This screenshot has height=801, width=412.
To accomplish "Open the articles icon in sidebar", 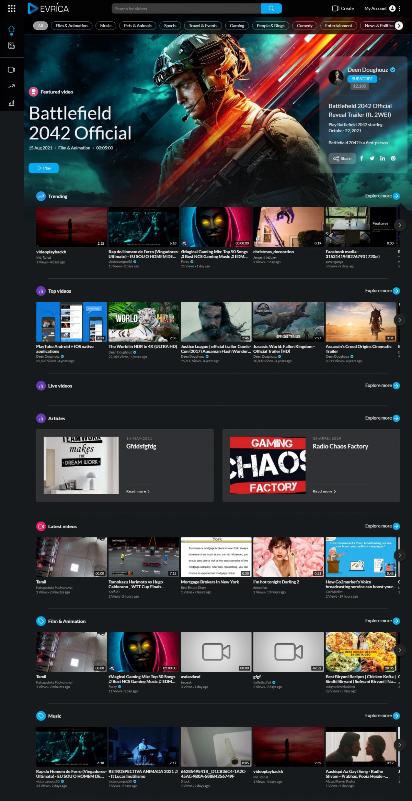I will (11, 46).
